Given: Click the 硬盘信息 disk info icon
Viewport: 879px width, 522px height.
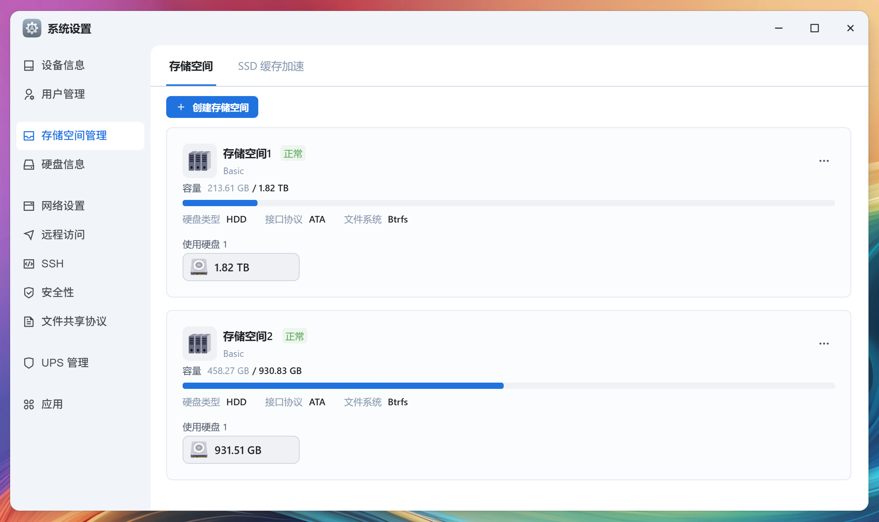Looking at the screenshot, I should pyautogui.click(x=29, y=164).
